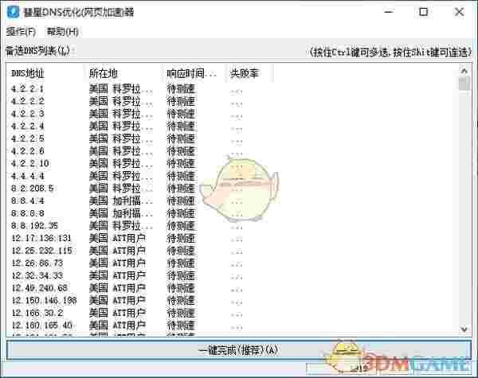Click the scrollbar down arrow
The image size is (478, 378).
pyautogui.click(x=464, y=329)
